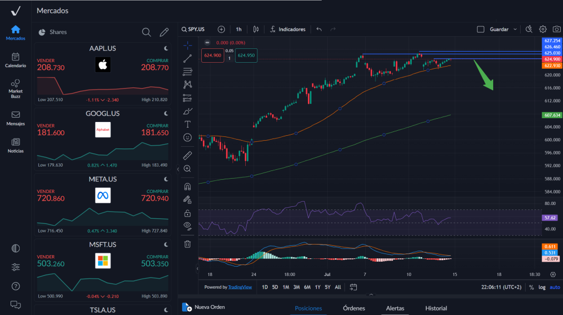The height and width of the screenshot is (315, 563).
Task: Collapse the legend with minus button
Action: (x=207, y=42)
